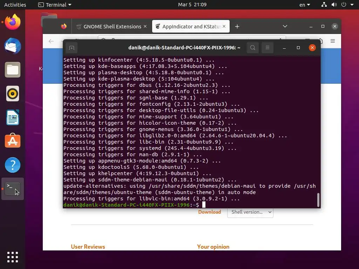Screen dimensions: 359x269
Task: Minimize the terminal window
Action: 284,48
